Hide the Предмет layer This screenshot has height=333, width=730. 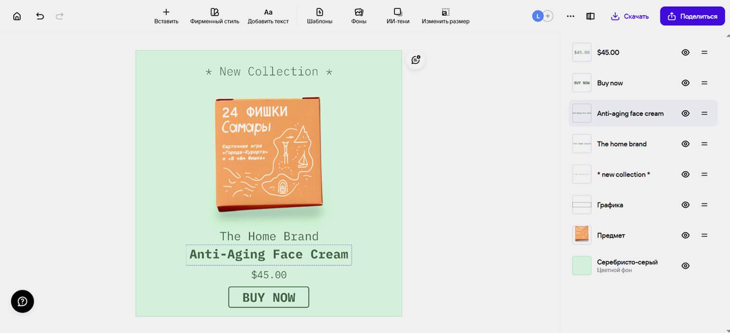click(x=685, y=235)
